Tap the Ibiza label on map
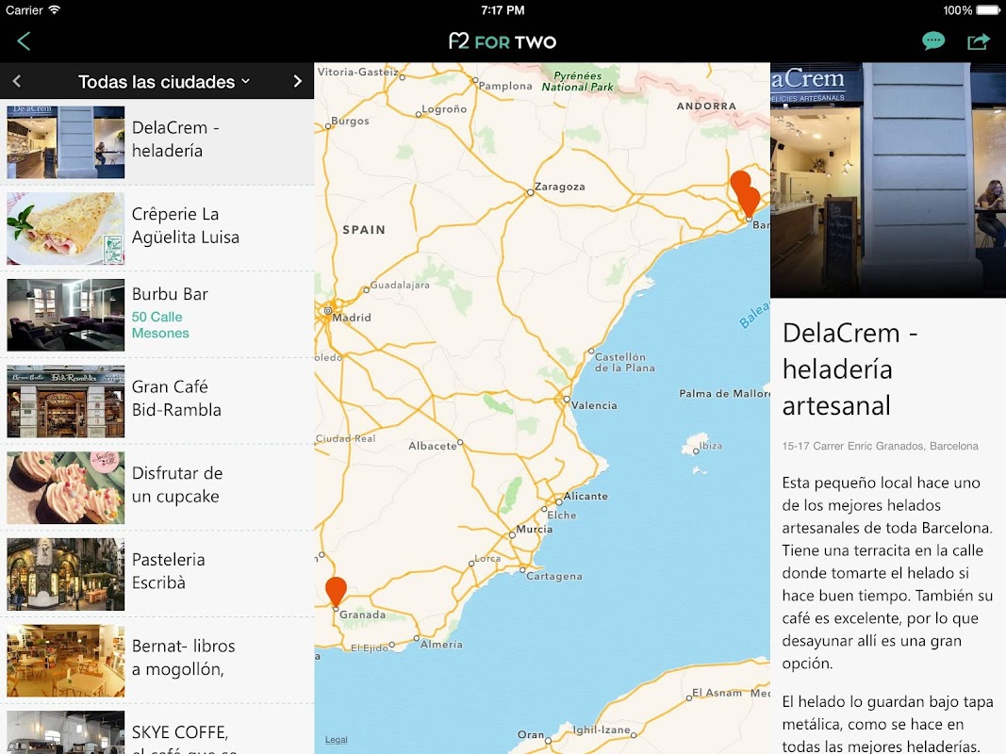 [x=711, y=446]
